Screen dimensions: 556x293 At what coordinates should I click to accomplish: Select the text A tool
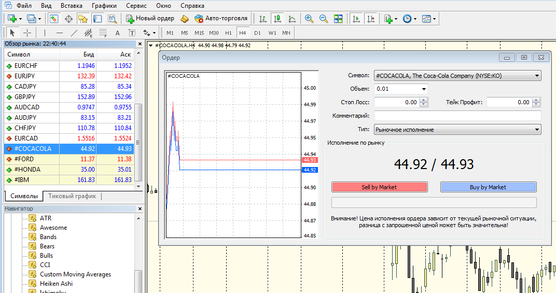[x=117, y=33]
